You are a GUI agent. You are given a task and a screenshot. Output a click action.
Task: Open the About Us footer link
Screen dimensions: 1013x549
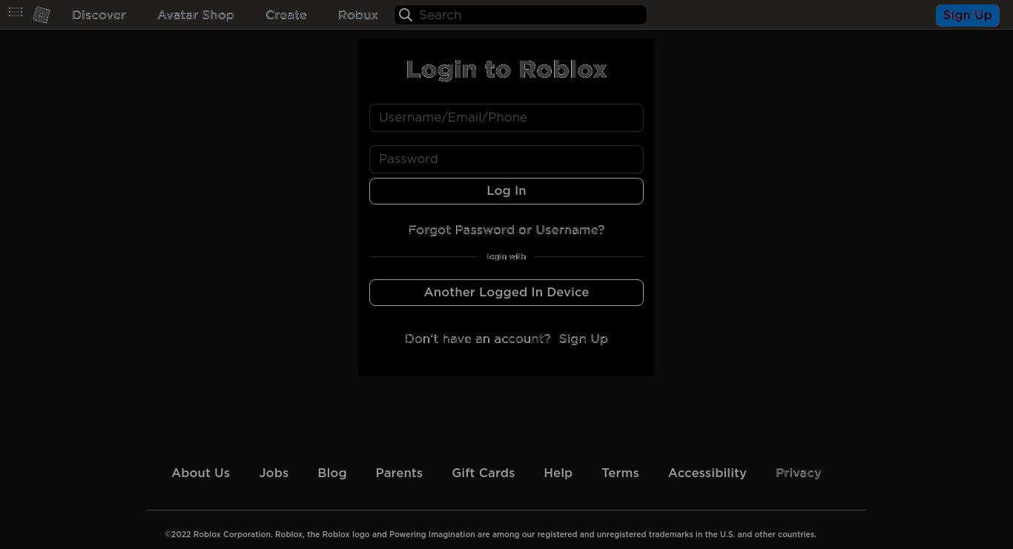[x=201, y=473]
